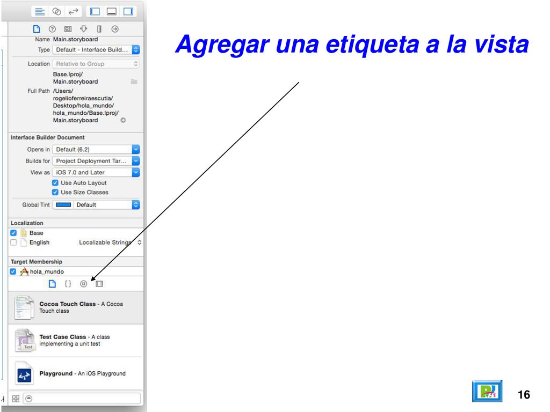550x412 pixels.
Task: Show the Attributes inspector
Action: tap(83, 29)
